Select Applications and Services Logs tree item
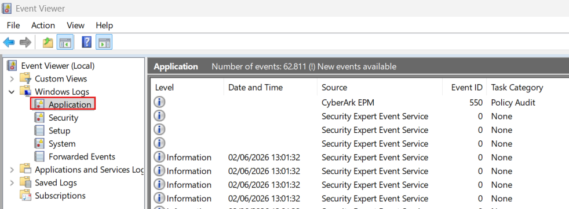569x209 pixels. point(89,170)
